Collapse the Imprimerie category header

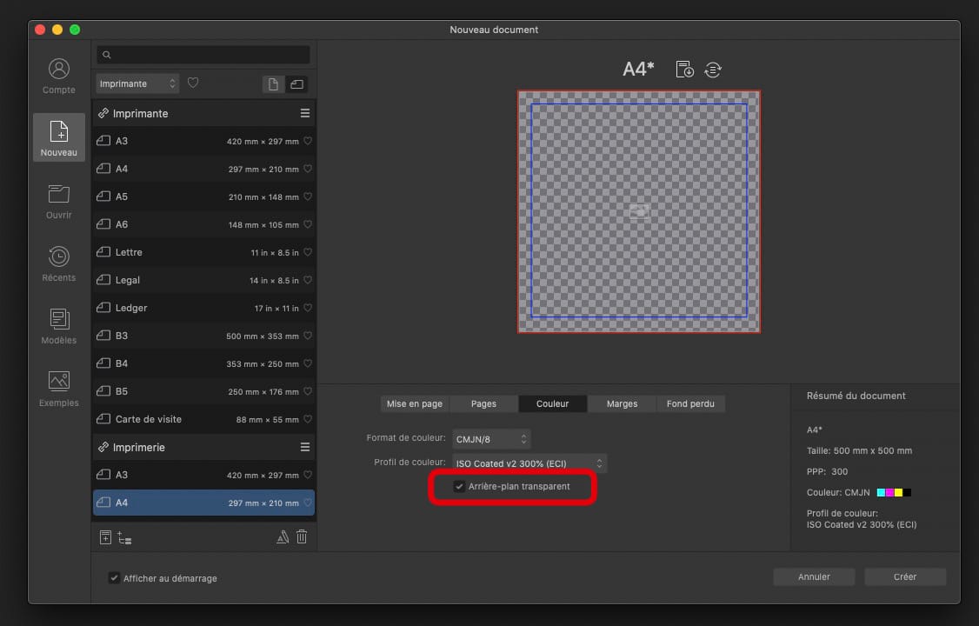203,448
